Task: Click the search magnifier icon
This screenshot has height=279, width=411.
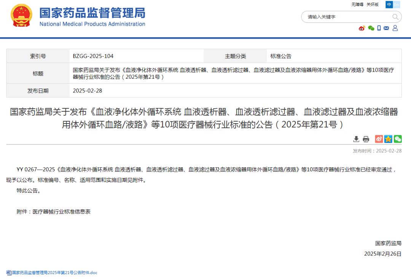Action: [x=395, y=17]
